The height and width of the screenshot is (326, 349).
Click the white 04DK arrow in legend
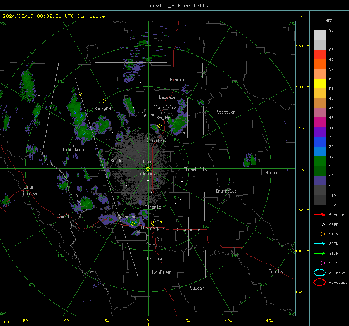click(x=320, y=224)
